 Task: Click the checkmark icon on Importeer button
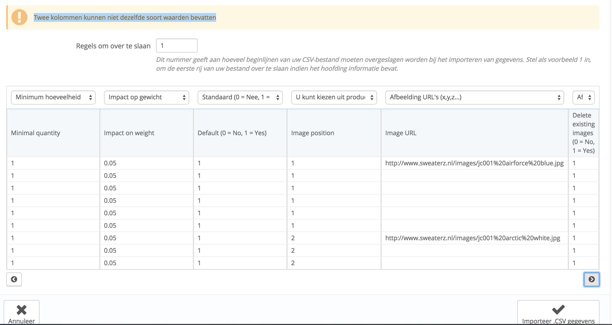(x=558, y=309)
